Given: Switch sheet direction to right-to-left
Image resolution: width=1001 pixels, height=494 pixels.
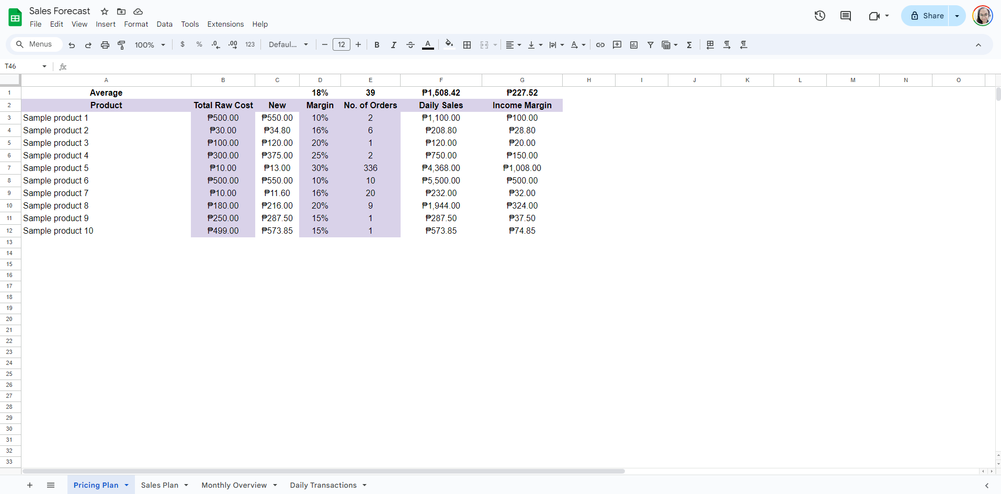Looking at the screenshot, I should 710,45.
